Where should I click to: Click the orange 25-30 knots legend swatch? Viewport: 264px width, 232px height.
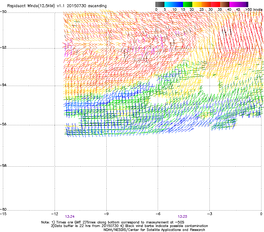(x=206, y=4)
